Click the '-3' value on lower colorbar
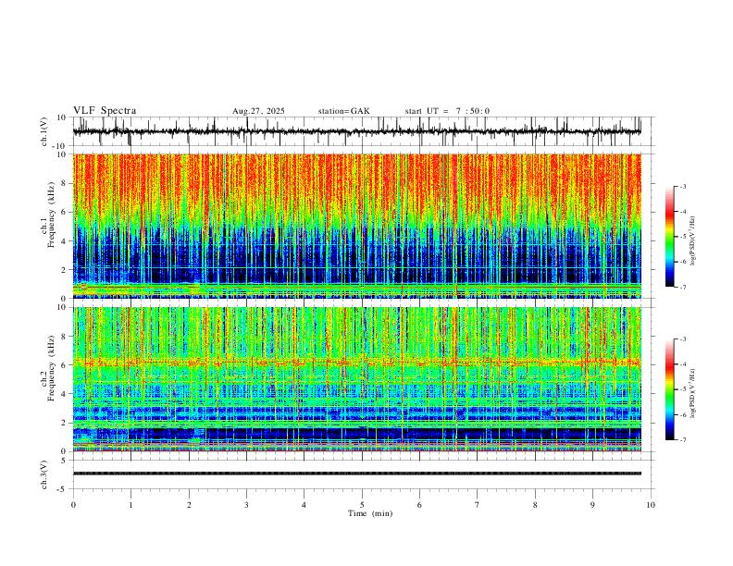 [683, 339]
